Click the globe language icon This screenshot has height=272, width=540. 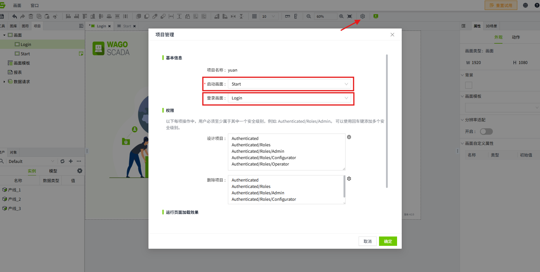point(525,5)
